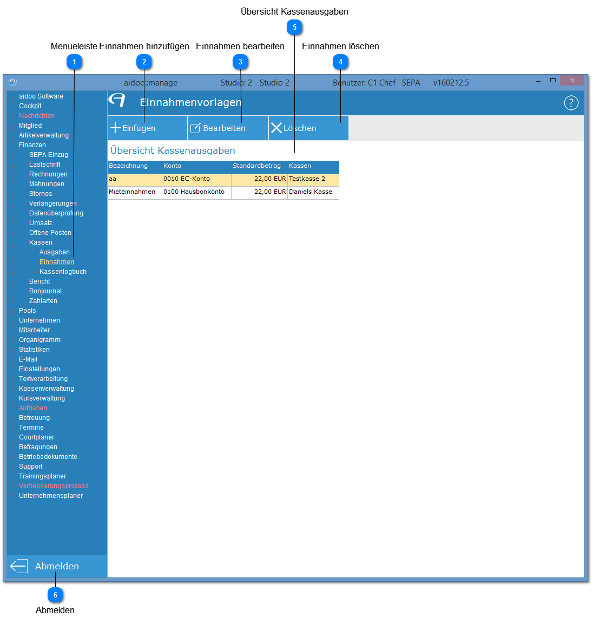
Task: Open Einstellungen in sidebar
Action: (39, 369)
